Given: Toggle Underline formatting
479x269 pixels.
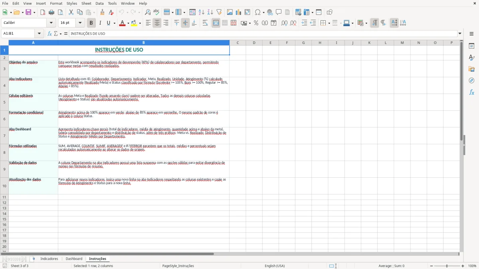Looking at the screenshot, I should pyautogui.click(x=109, y=23).
